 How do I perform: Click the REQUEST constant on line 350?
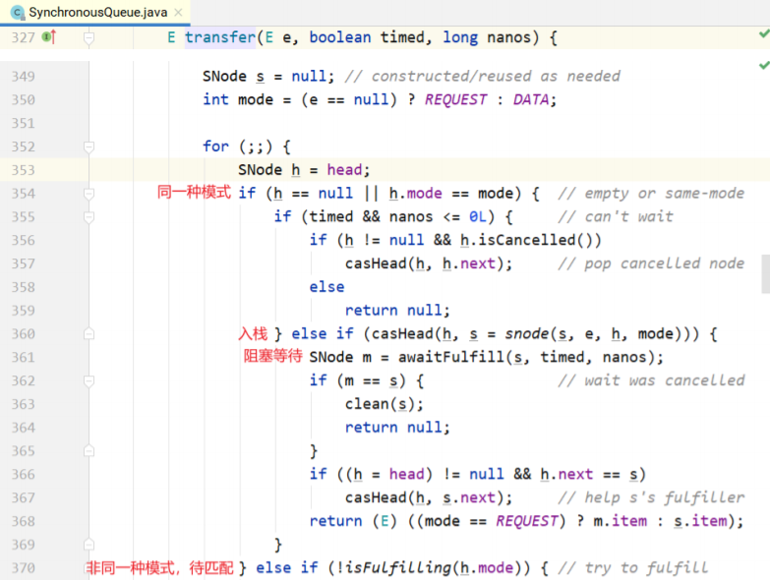point(455,99)
